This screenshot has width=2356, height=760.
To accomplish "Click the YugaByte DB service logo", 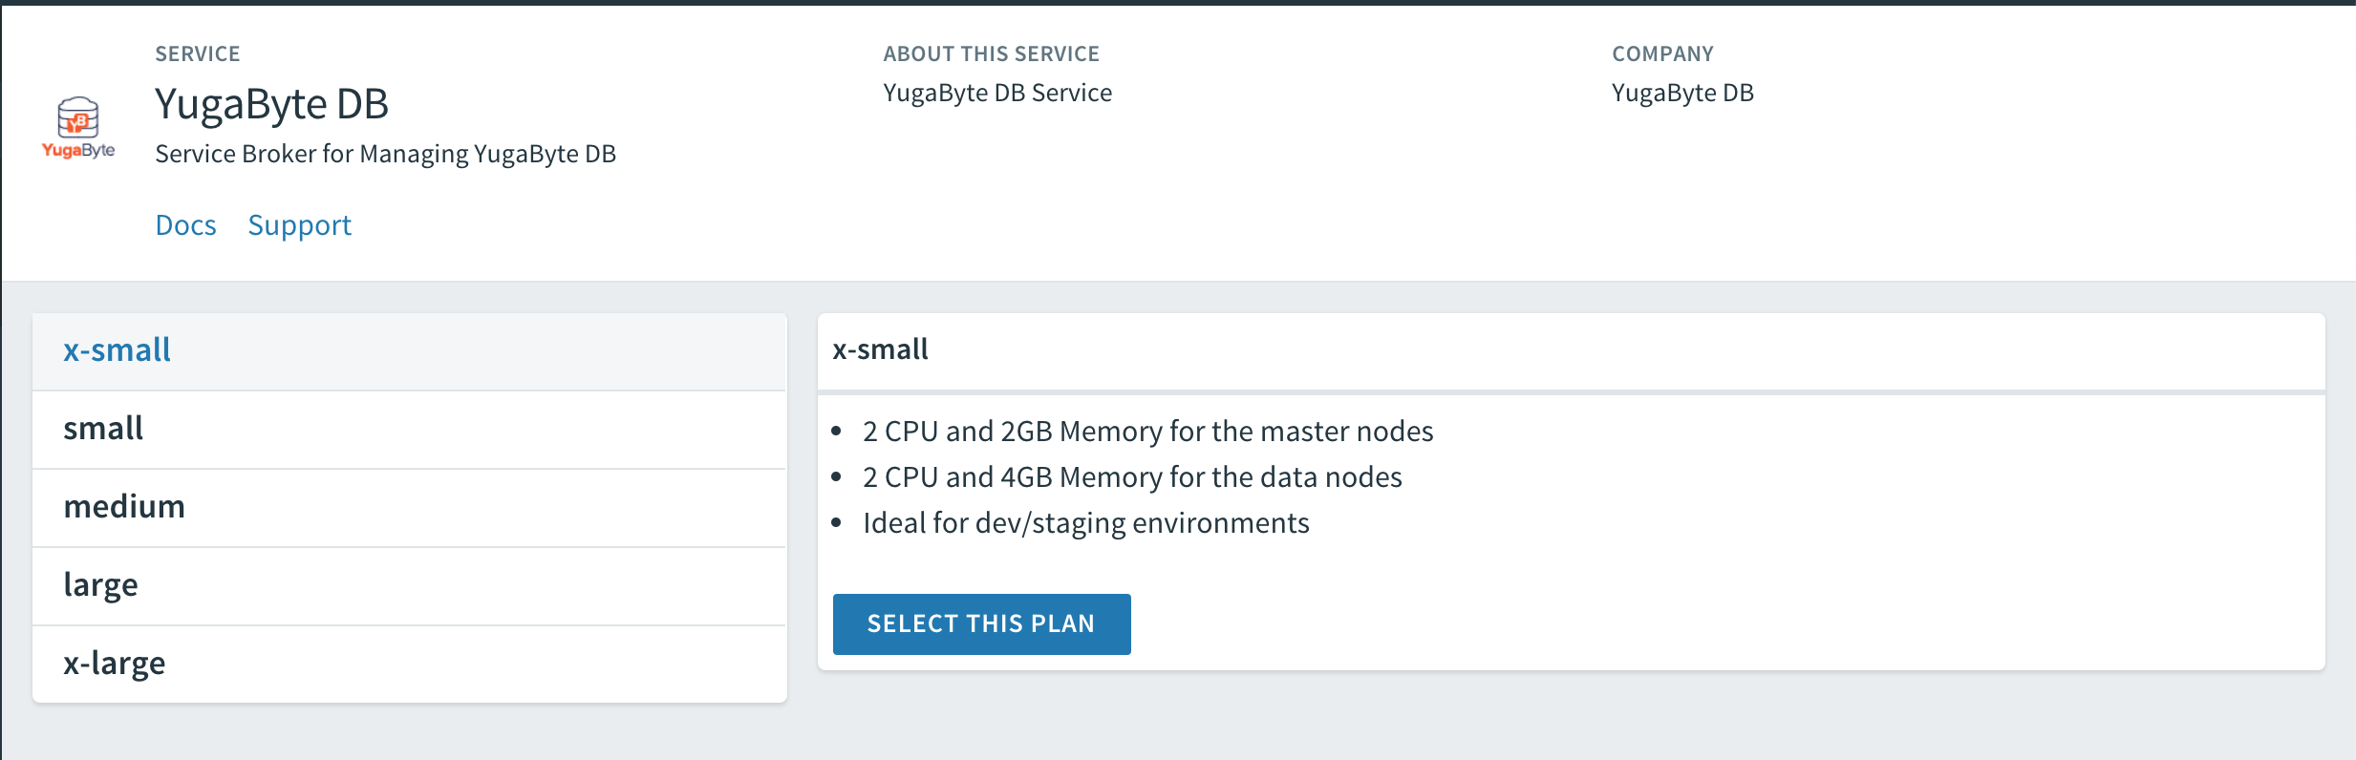I will coord(80,126).
